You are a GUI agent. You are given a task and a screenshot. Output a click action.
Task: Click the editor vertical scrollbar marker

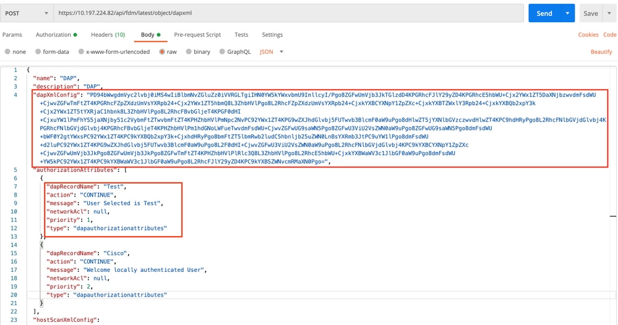pos(613,216)
